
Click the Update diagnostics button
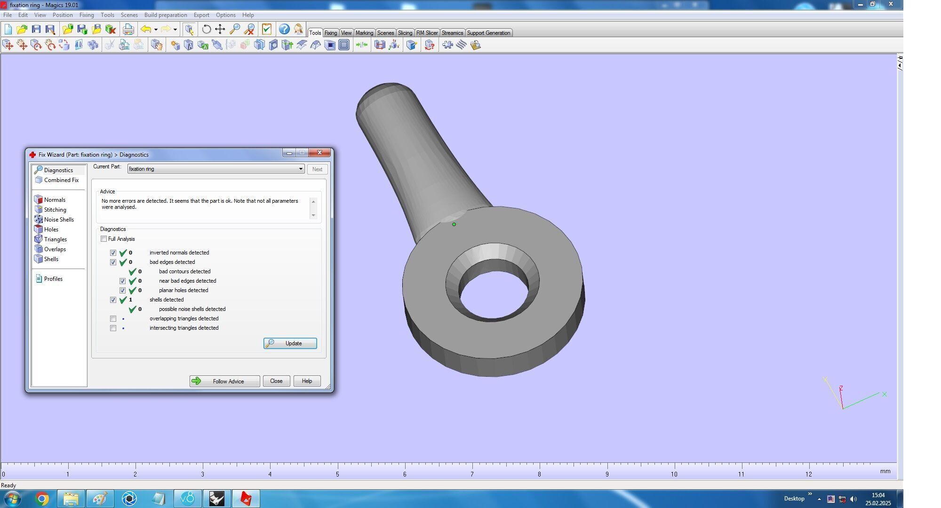290,343
